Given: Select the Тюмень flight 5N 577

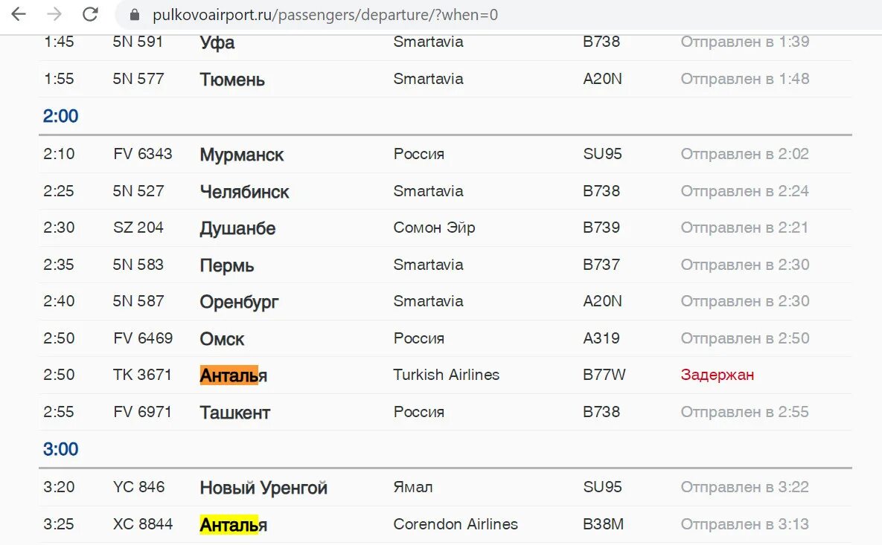Looking at the screenshot, I should click(x=446, y=79).
